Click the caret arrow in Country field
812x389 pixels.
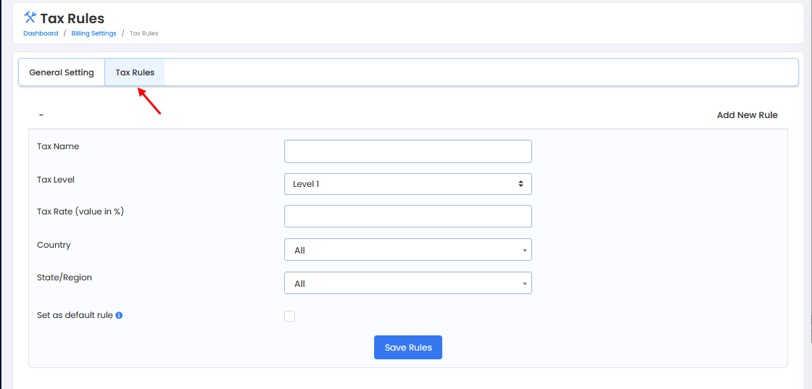pos(524,251)
